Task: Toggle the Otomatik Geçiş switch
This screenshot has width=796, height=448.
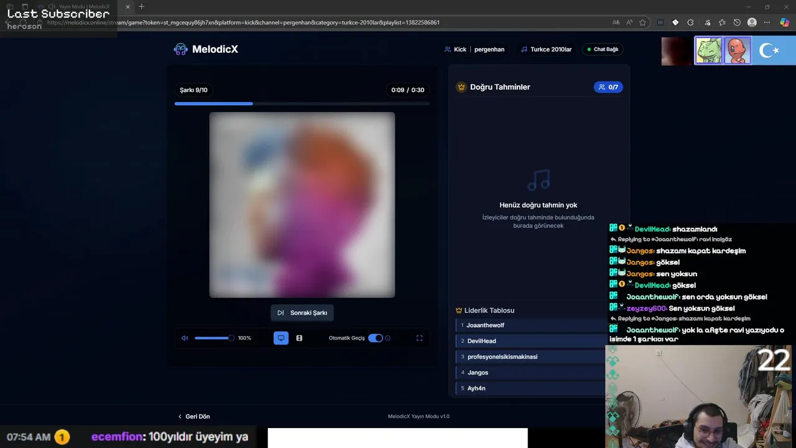Action: [376, 338]
